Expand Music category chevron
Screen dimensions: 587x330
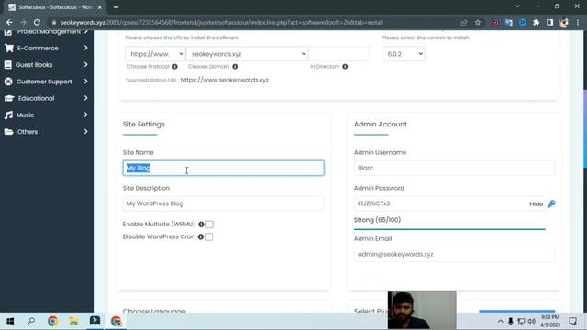click(85, 115)
